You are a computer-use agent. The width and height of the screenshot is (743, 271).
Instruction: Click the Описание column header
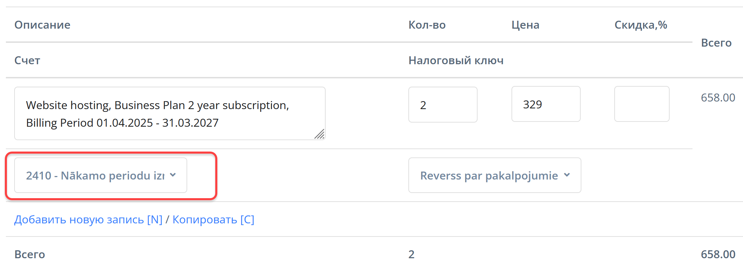click(42, 25)
